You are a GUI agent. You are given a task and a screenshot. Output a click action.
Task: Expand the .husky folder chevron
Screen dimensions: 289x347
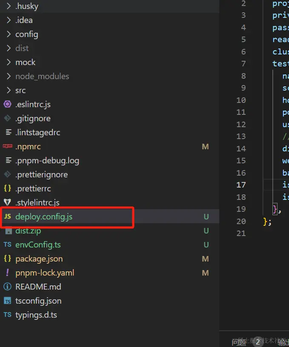point(9,6)
